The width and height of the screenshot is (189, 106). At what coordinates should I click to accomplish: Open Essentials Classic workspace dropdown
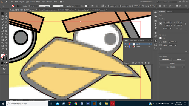tap(147, 2)
